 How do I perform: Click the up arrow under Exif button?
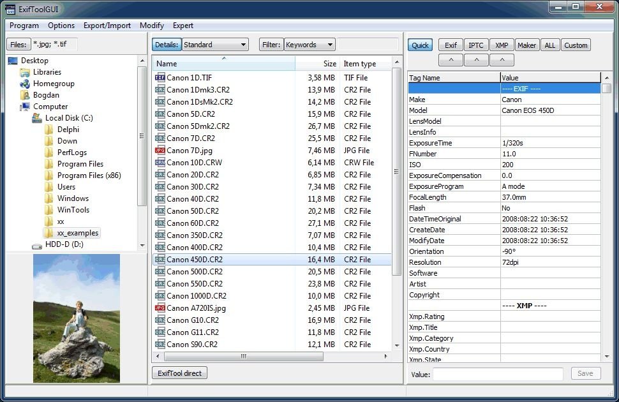[451, 60]
